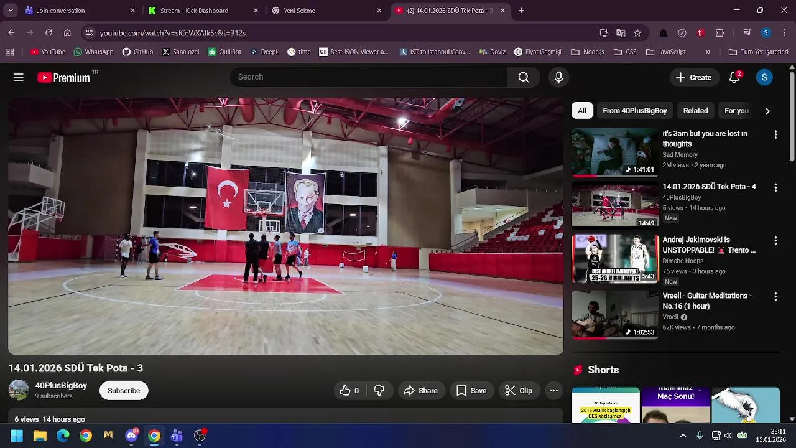Viewport: 796px width, 448px height.
Task: Open tab search dropdown in Chrome
Action: (11, 11)
